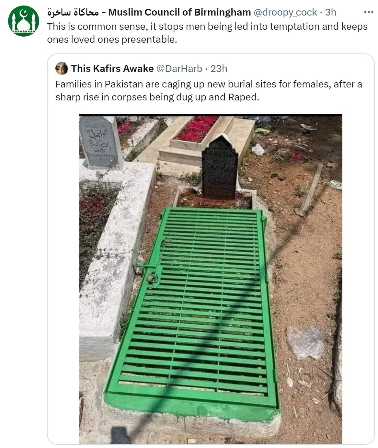The width and height of the screenshot is (378, 448).
Task: Click the 'sharp rise in corpses' quoted text line
Action: tap(157, 97)
